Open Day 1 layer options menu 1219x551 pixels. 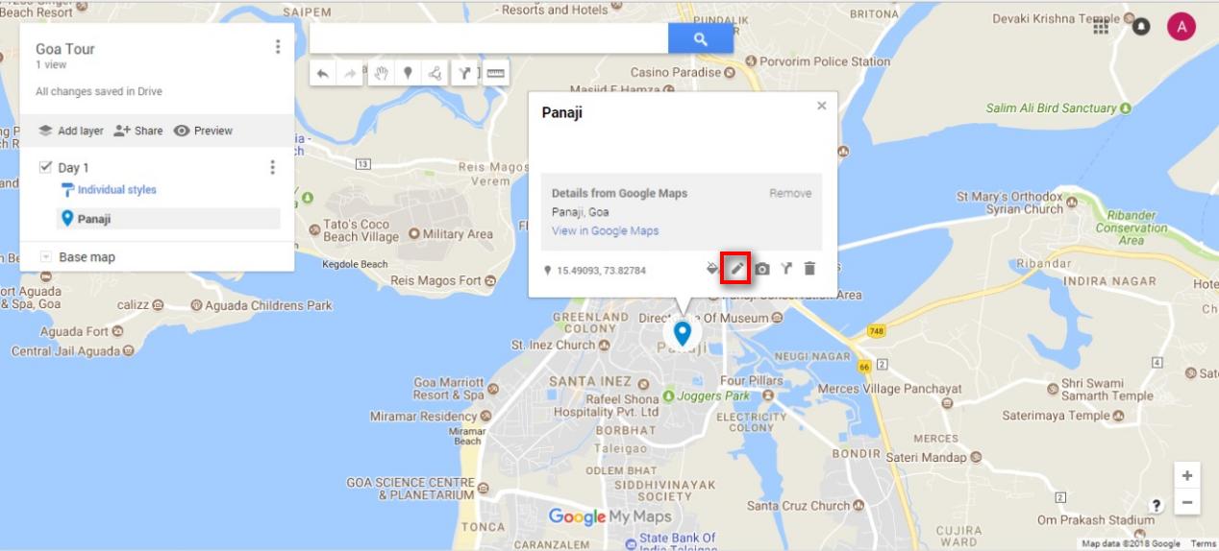click(272, 167)
